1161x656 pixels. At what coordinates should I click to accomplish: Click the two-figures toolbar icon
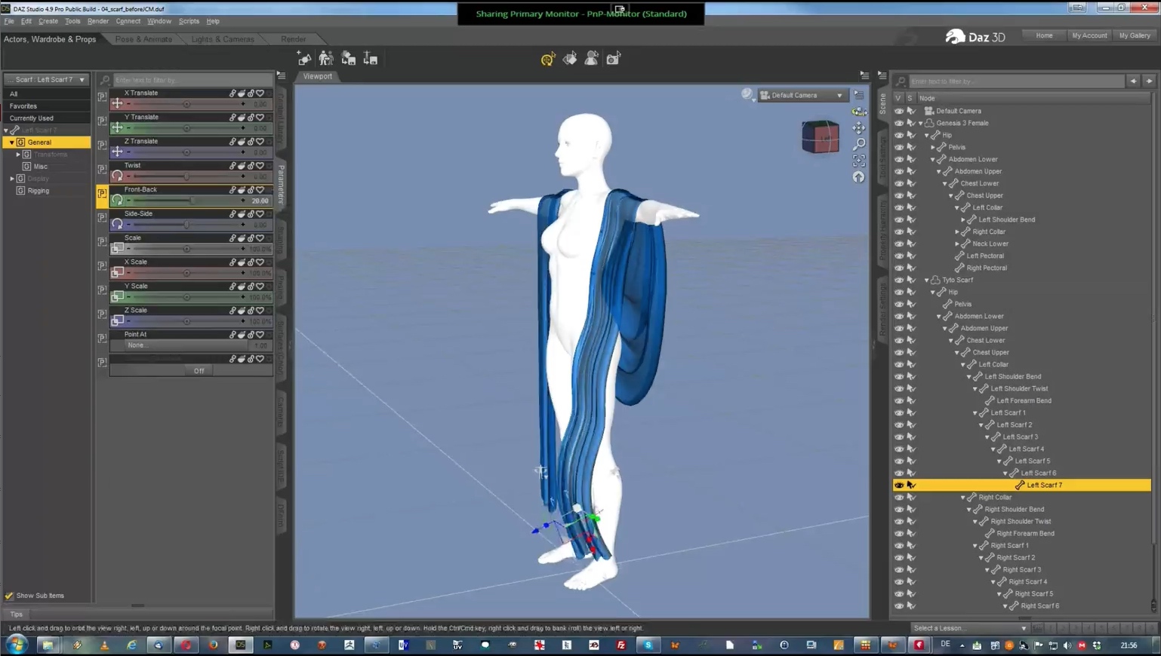click(326, 58)
